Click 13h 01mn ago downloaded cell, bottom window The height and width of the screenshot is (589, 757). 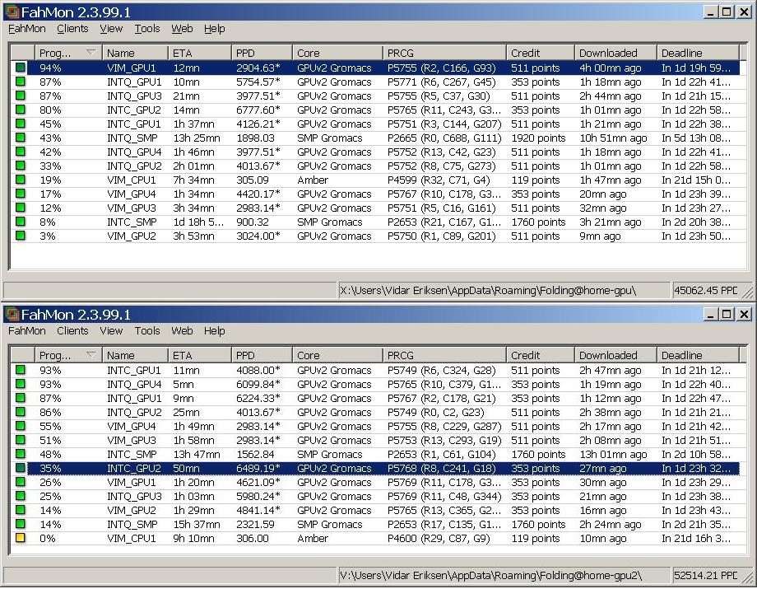pos(613,454)
